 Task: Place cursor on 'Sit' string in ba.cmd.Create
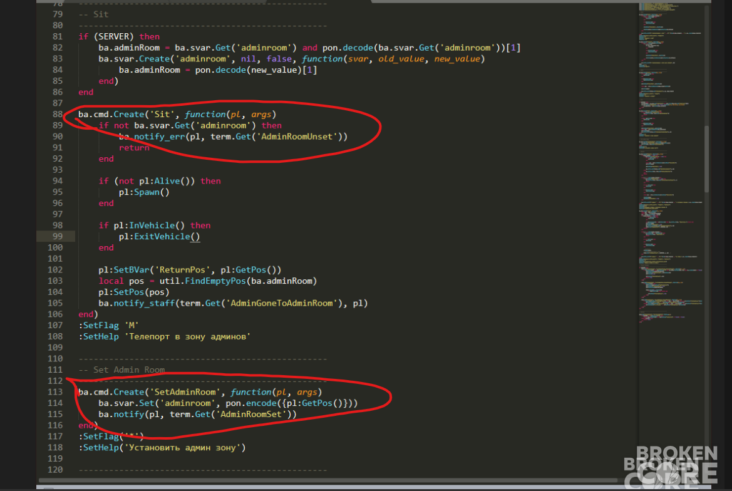click(162, 114)
